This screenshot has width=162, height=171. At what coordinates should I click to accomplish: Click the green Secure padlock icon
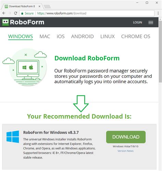[x=22, y=13]
